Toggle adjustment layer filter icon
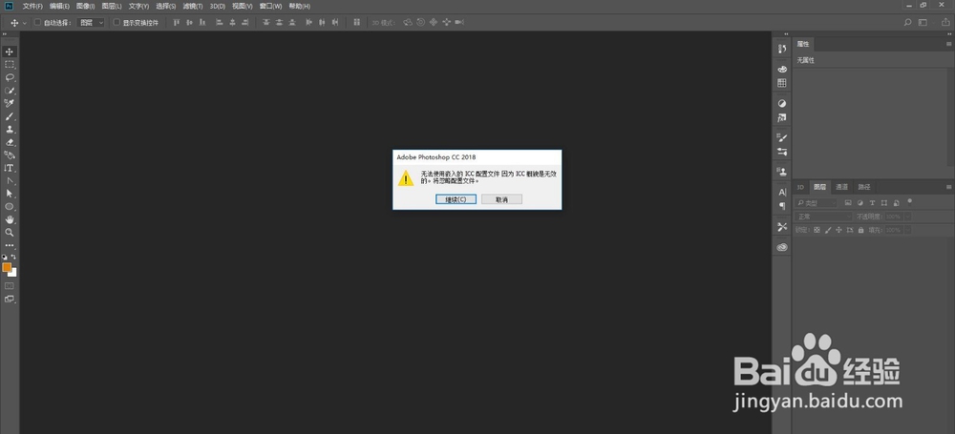Viewport: 955px width, 434px height. point(860,203)
